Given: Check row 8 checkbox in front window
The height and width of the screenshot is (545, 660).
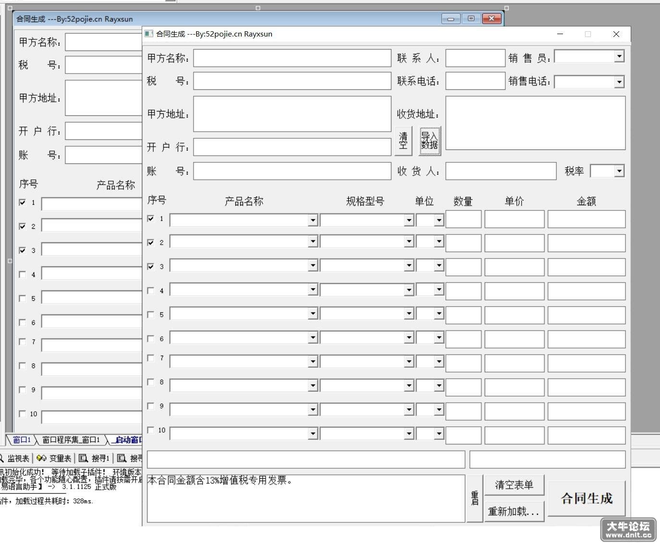Looking at the screenshot, I should point(151,382).
